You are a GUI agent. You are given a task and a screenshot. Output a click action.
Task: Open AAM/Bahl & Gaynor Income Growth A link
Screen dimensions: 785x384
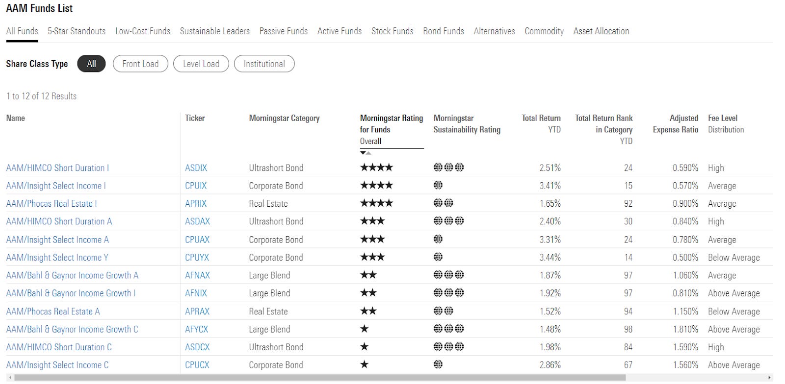click(72, 275)
